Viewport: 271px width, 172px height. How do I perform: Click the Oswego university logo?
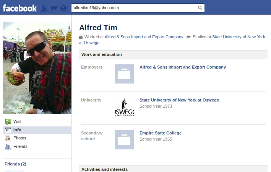124,107
